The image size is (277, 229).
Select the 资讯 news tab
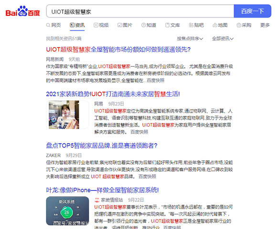coord(77,25)
